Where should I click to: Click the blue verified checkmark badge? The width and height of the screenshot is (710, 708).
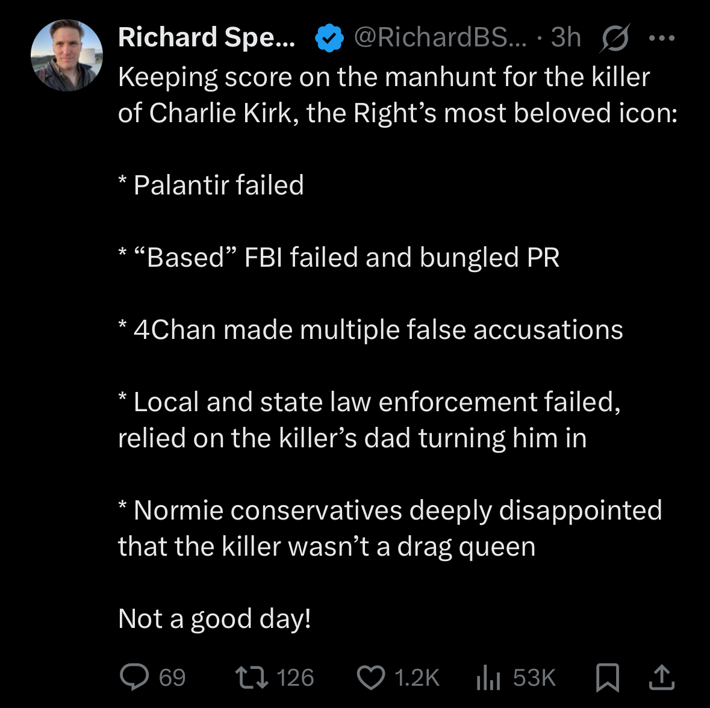pos(329,39)
